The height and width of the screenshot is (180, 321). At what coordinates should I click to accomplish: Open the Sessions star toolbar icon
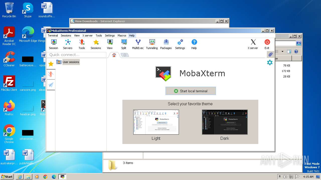(x=96, y=44)
